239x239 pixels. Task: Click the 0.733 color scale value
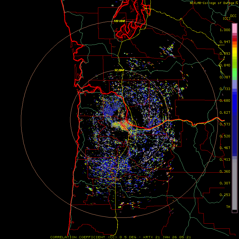click(x=225, y=89)
